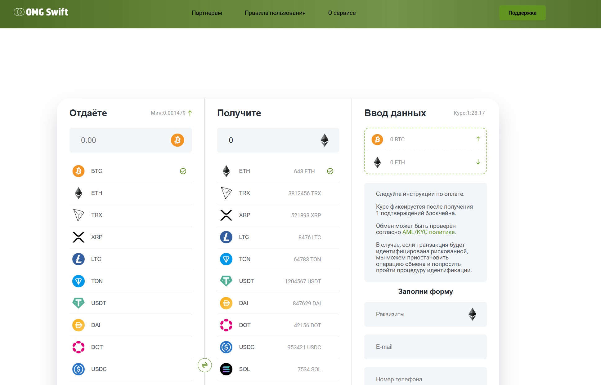Toggle the checkmark next to BTC

(x=183, y=171)
